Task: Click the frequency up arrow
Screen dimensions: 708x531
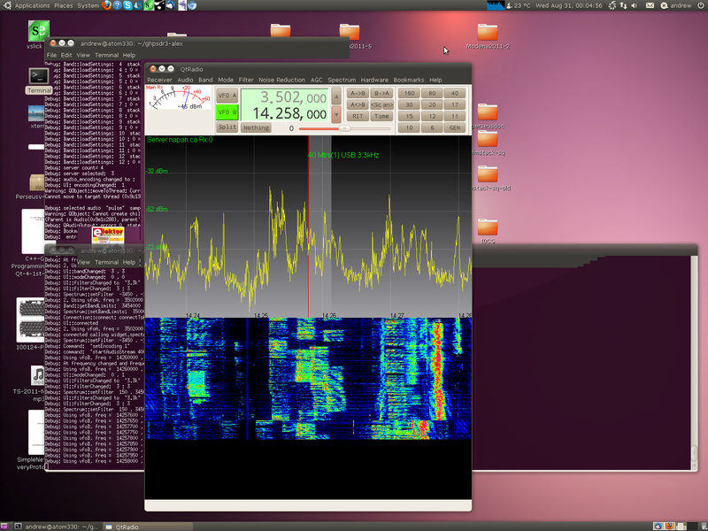Action: tap(336, 96)
